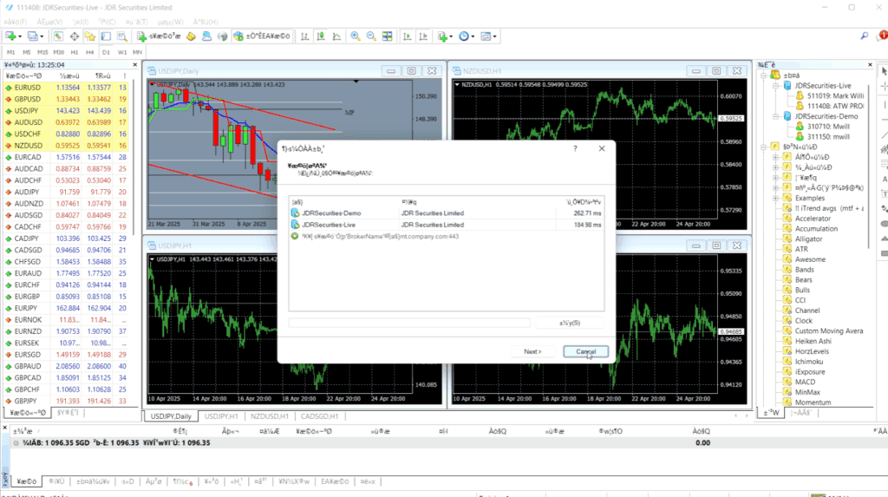888x497 pixels.
Task: Click the dialog help question mark
Action: 575,148
